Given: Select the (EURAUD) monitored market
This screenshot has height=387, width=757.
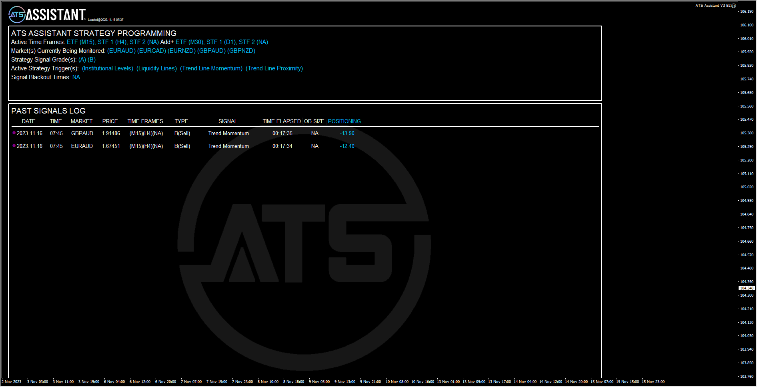Looking at the screenshot, I should point(121,51).
